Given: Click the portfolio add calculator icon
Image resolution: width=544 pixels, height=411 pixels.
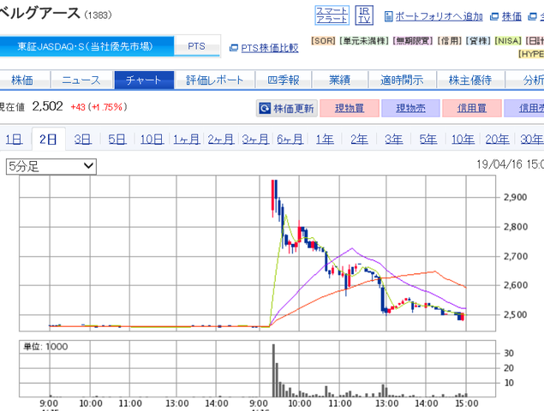Looking at the screenshot, I should 388,16.
